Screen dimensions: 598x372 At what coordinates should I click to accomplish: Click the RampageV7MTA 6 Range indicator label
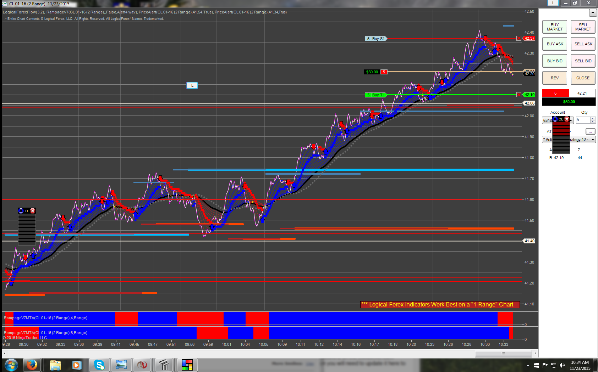pos(45,333)
